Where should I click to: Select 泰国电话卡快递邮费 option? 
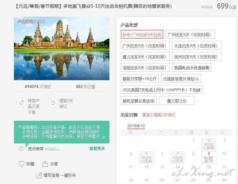point(192,67)
